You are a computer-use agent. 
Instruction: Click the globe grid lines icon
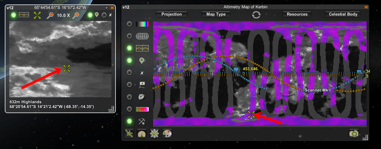pyautogui.click(x=142, y=36)
